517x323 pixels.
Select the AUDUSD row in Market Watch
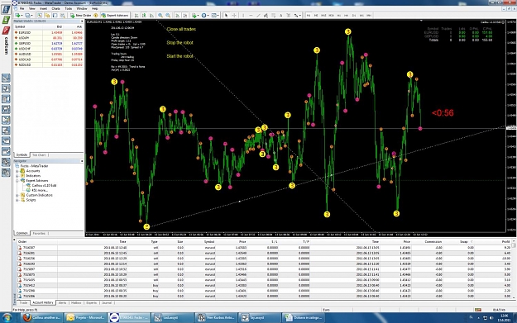coord(49,54)
